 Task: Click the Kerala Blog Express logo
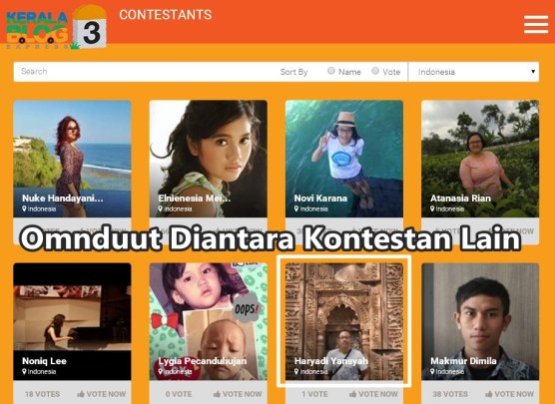coord(57,27)
